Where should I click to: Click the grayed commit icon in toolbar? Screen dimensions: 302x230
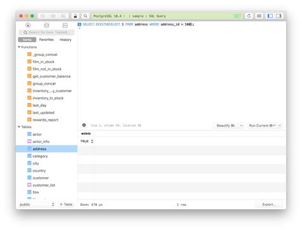tap(43, 16)
